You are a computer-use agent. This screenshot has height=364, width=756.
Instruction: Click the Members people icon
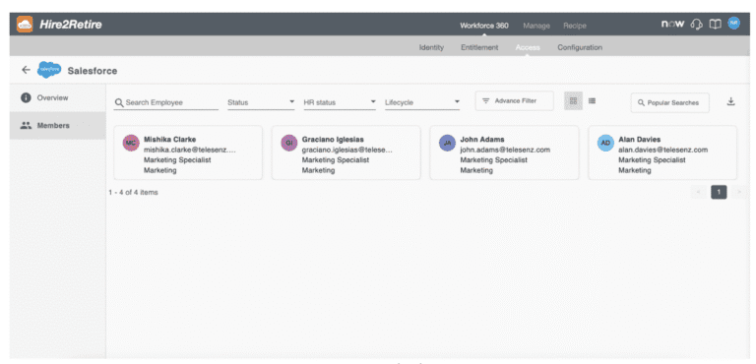(x=26, y=125)
